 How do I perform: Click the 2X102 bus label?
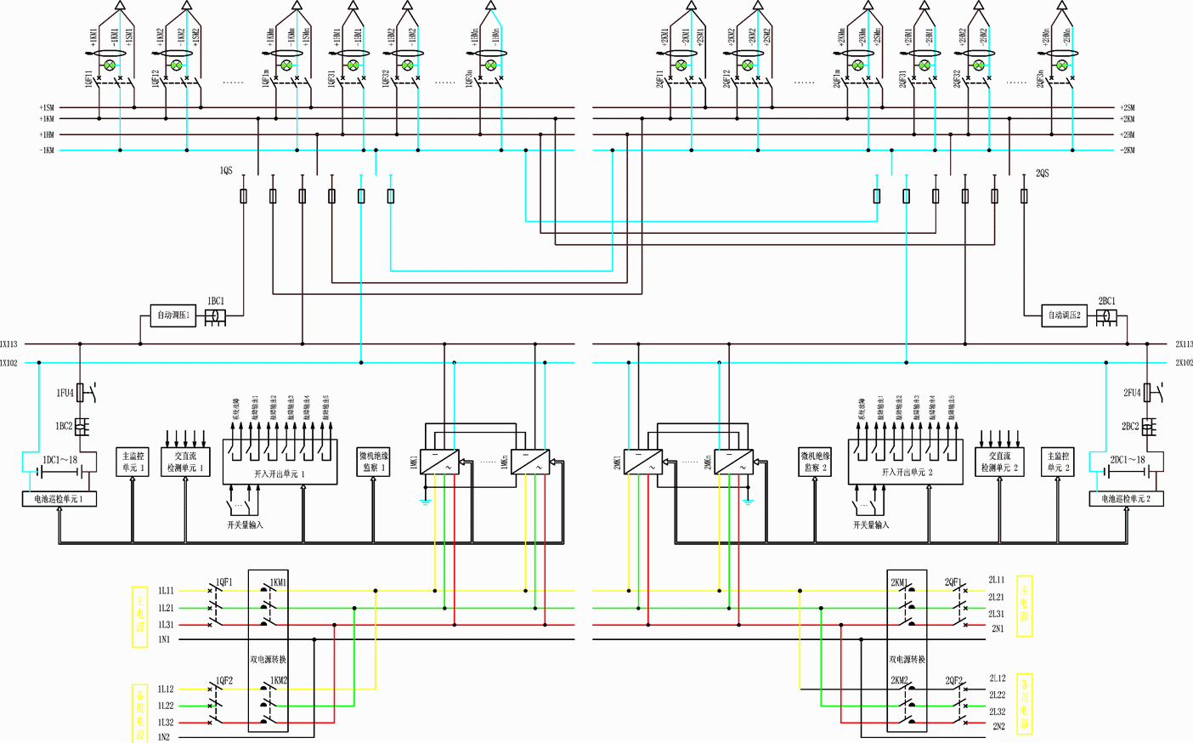pos(1184,363)
